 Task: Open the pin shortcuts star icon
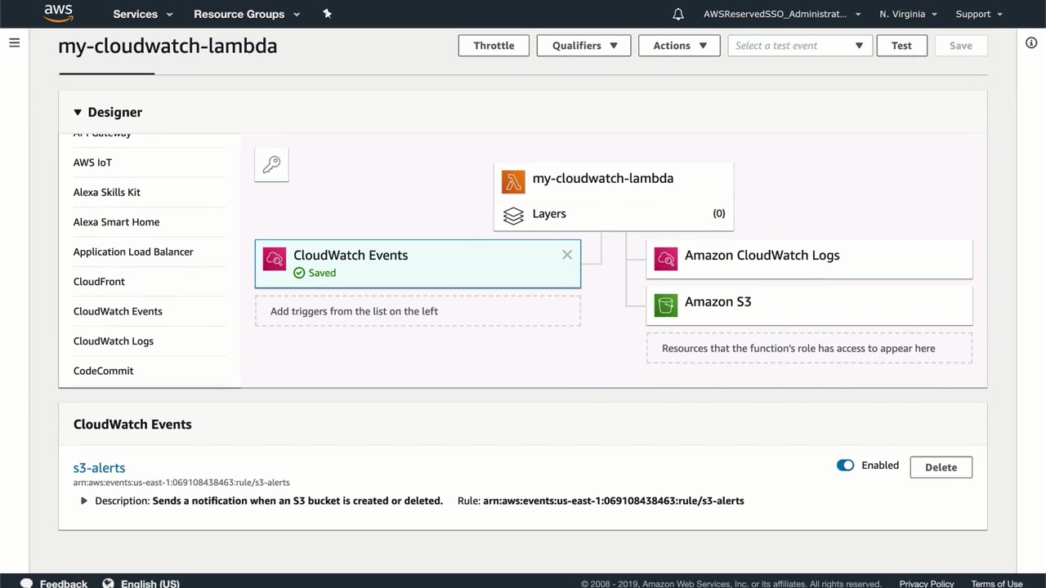click(327, 14)
